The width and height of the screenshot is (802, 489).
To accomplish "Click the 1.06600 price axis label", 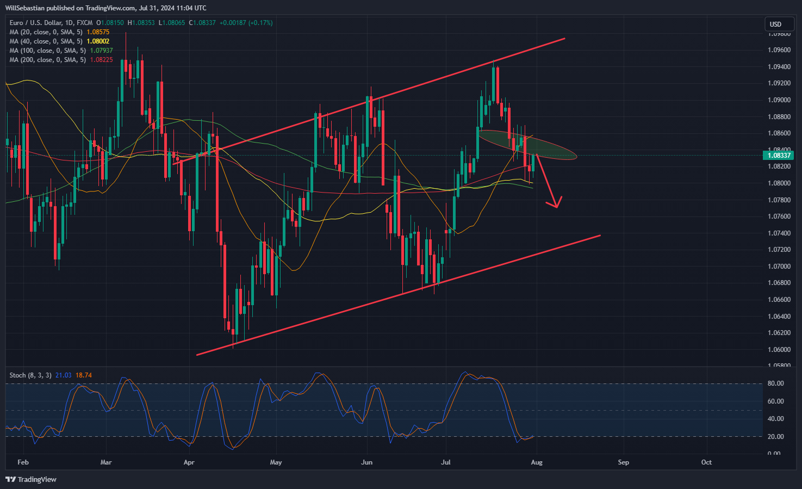I will click(779, 300).
